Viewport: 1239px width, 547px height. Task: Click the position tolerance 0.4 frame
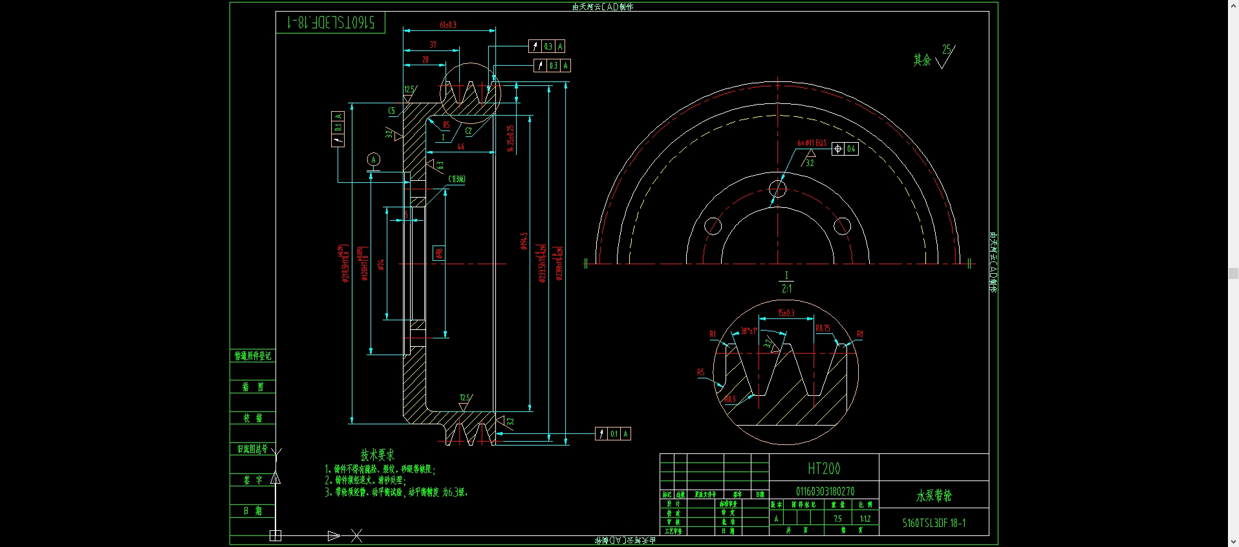845,149
